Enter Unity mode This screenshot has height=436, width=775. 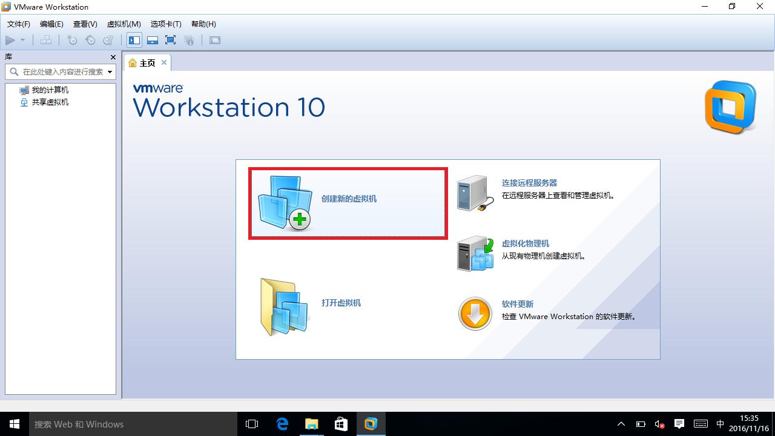coord(190,40)
